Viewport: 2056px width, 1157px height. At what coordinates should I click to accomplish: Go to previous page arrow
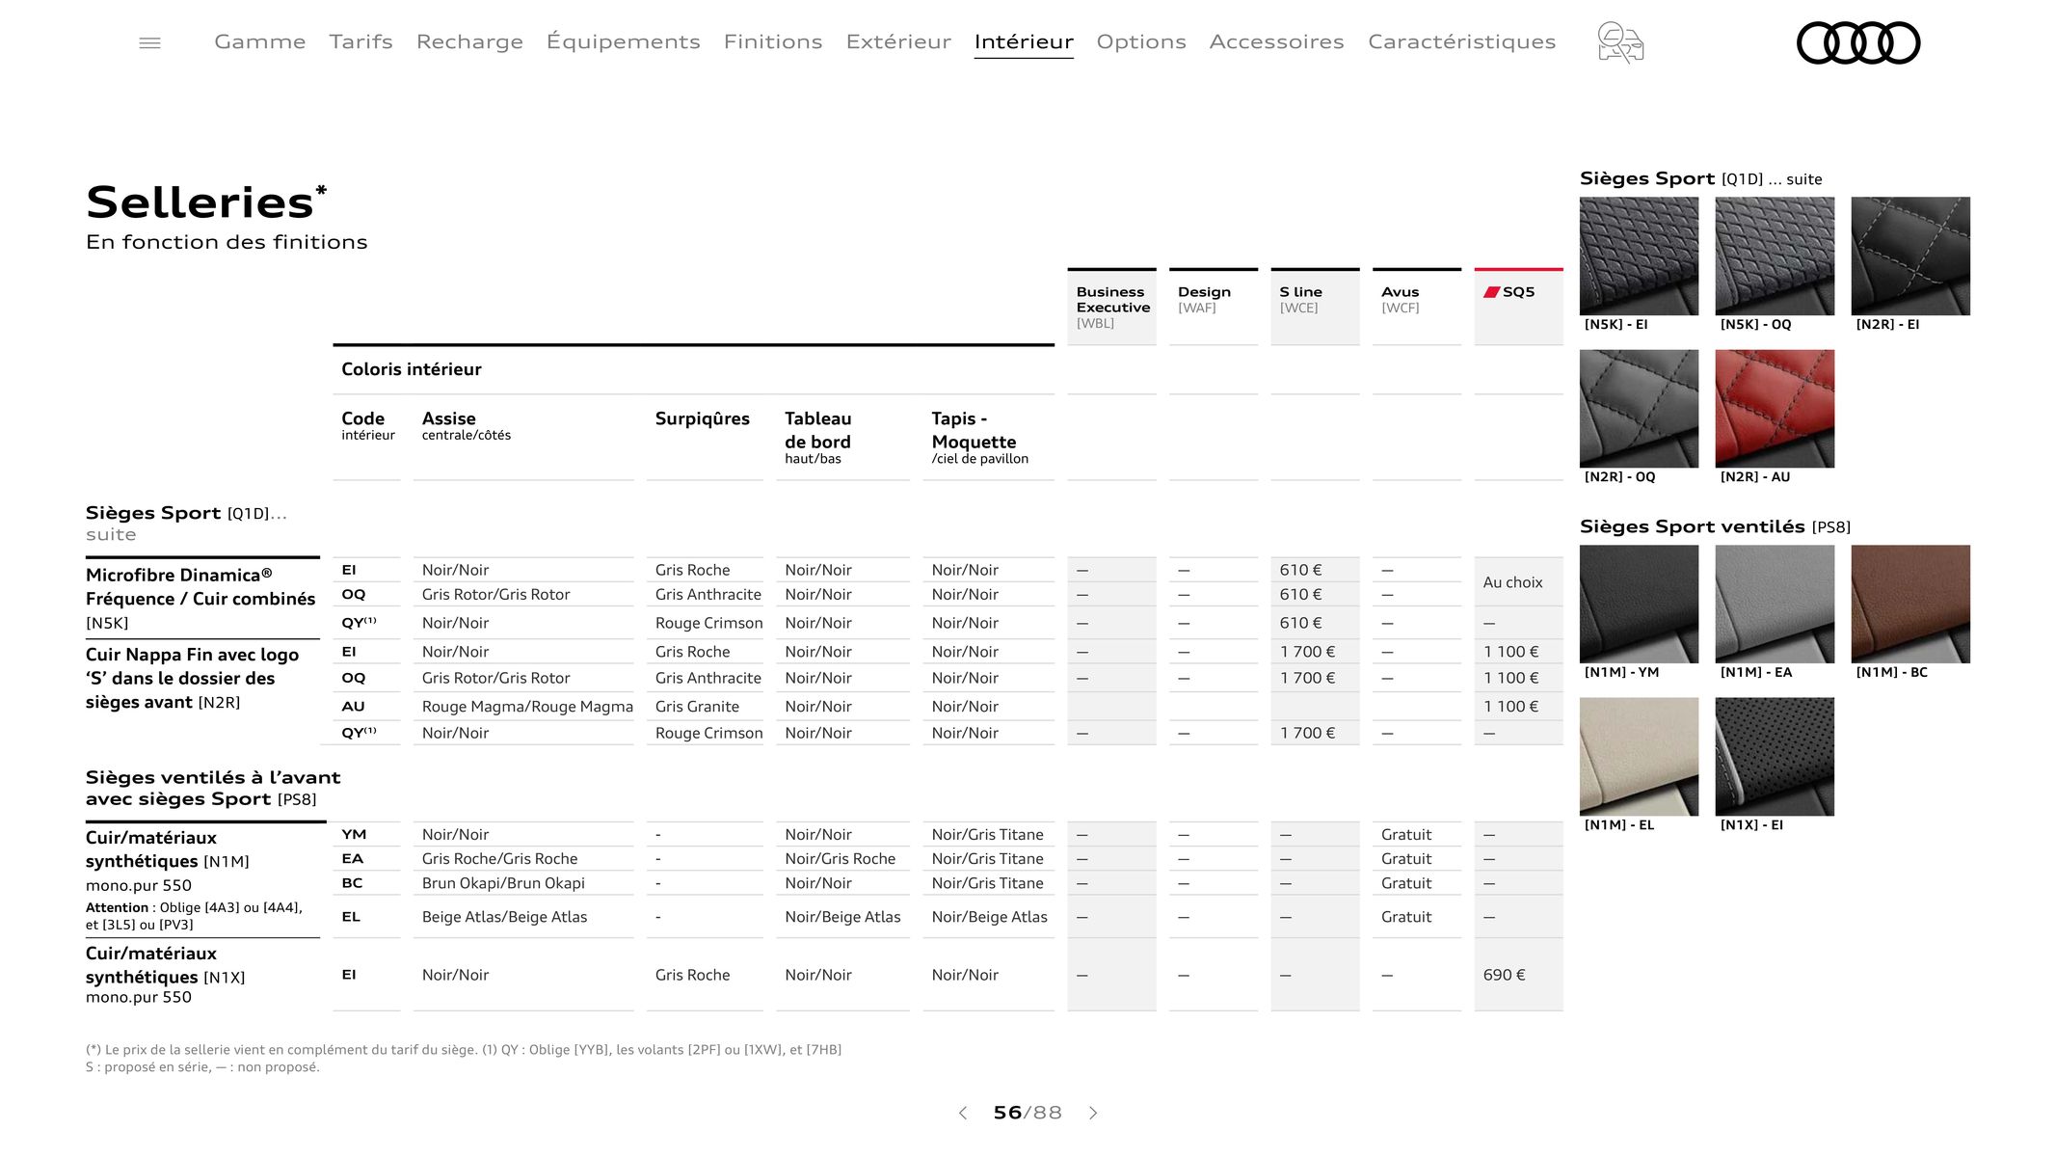[x=962, y=1113]
